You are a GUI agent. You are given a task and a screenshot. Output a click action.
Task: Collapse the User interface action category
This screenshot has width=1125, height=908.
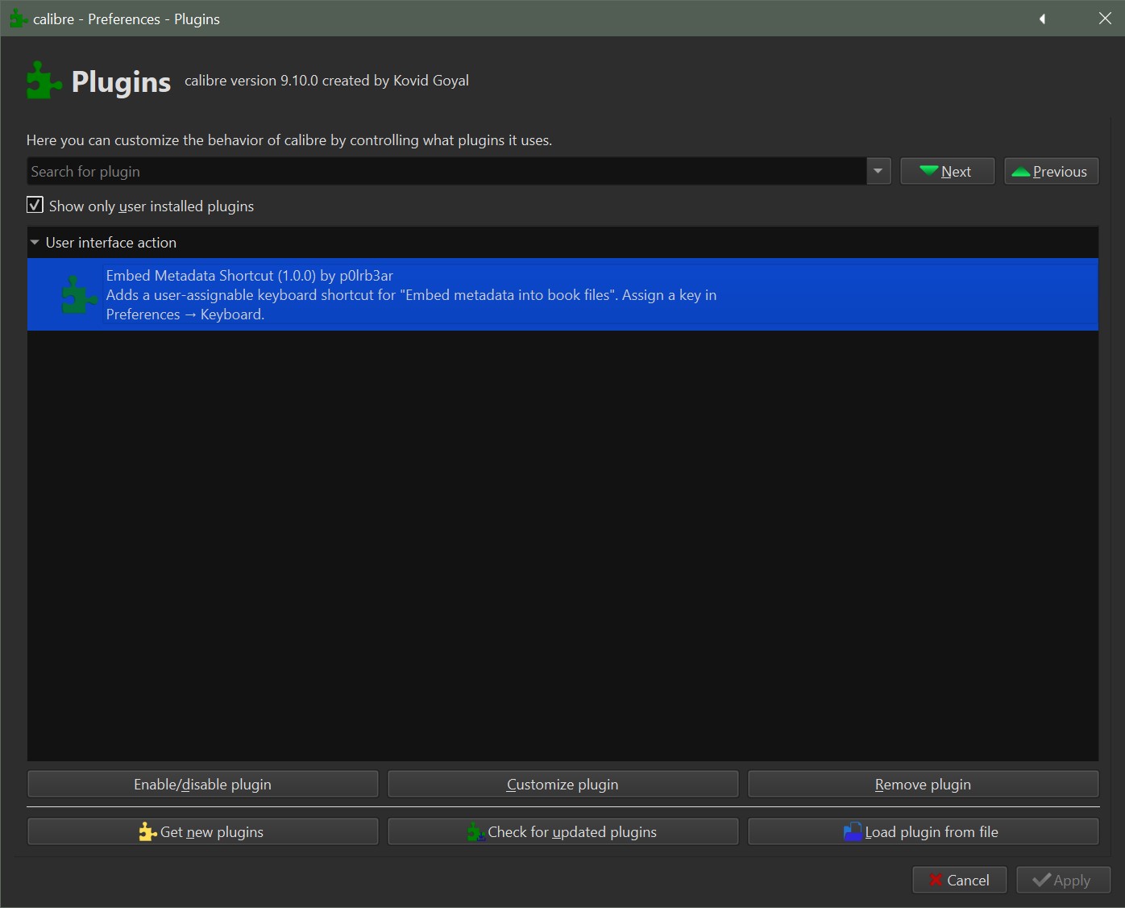pos(35,242)
